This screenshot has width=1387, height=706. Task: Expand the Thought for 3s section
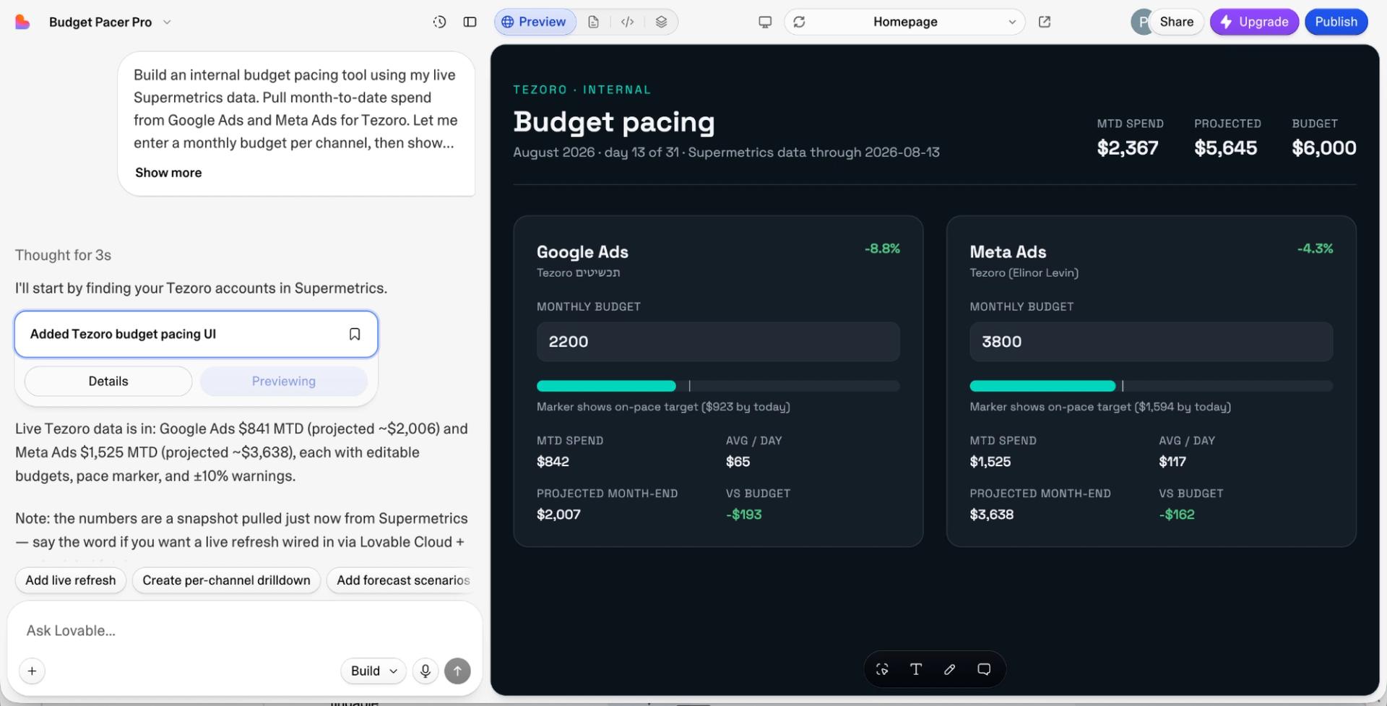tap(63, 255)
